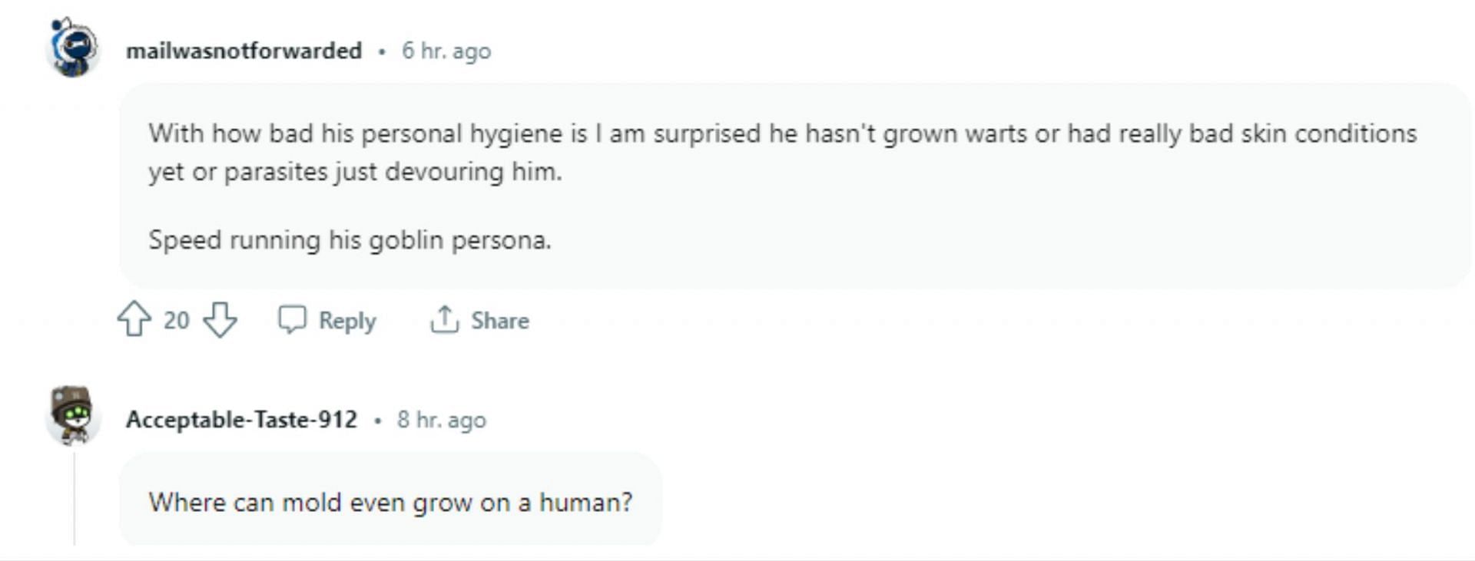Collapse thread using line below Acceptable-Taste-912 avatar
The height and width of the screenshot is (561, 1475).
click(x=75, y=499)
